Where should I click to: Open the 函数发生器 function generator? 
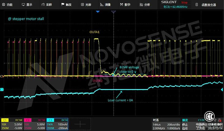[x=207, y=4]
